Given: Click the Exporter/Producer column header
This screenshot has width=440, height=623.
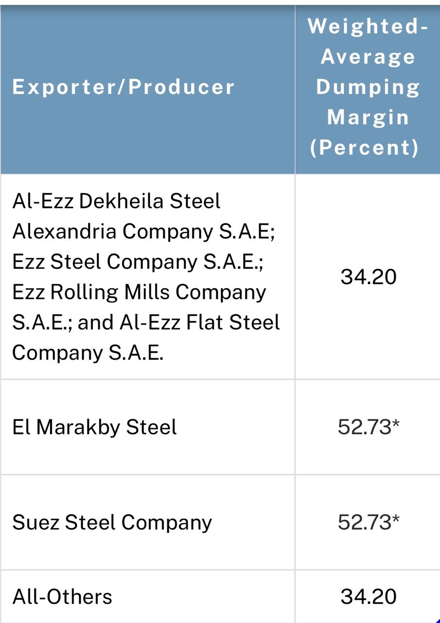Looking at the screenshot, I should click(x=123, y=87).
